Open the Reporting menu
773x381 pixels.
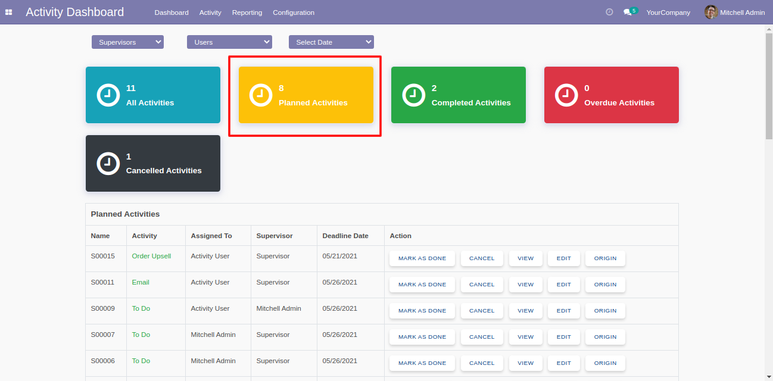click(x=247, y=13)
